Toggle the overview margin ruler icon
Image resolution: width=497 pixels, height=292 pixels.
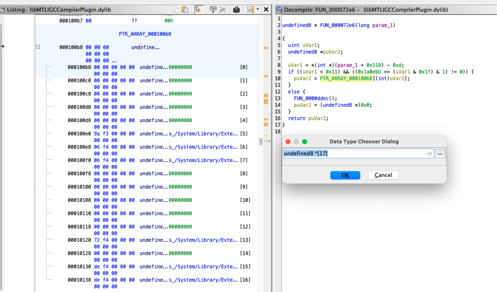[250, 9]
